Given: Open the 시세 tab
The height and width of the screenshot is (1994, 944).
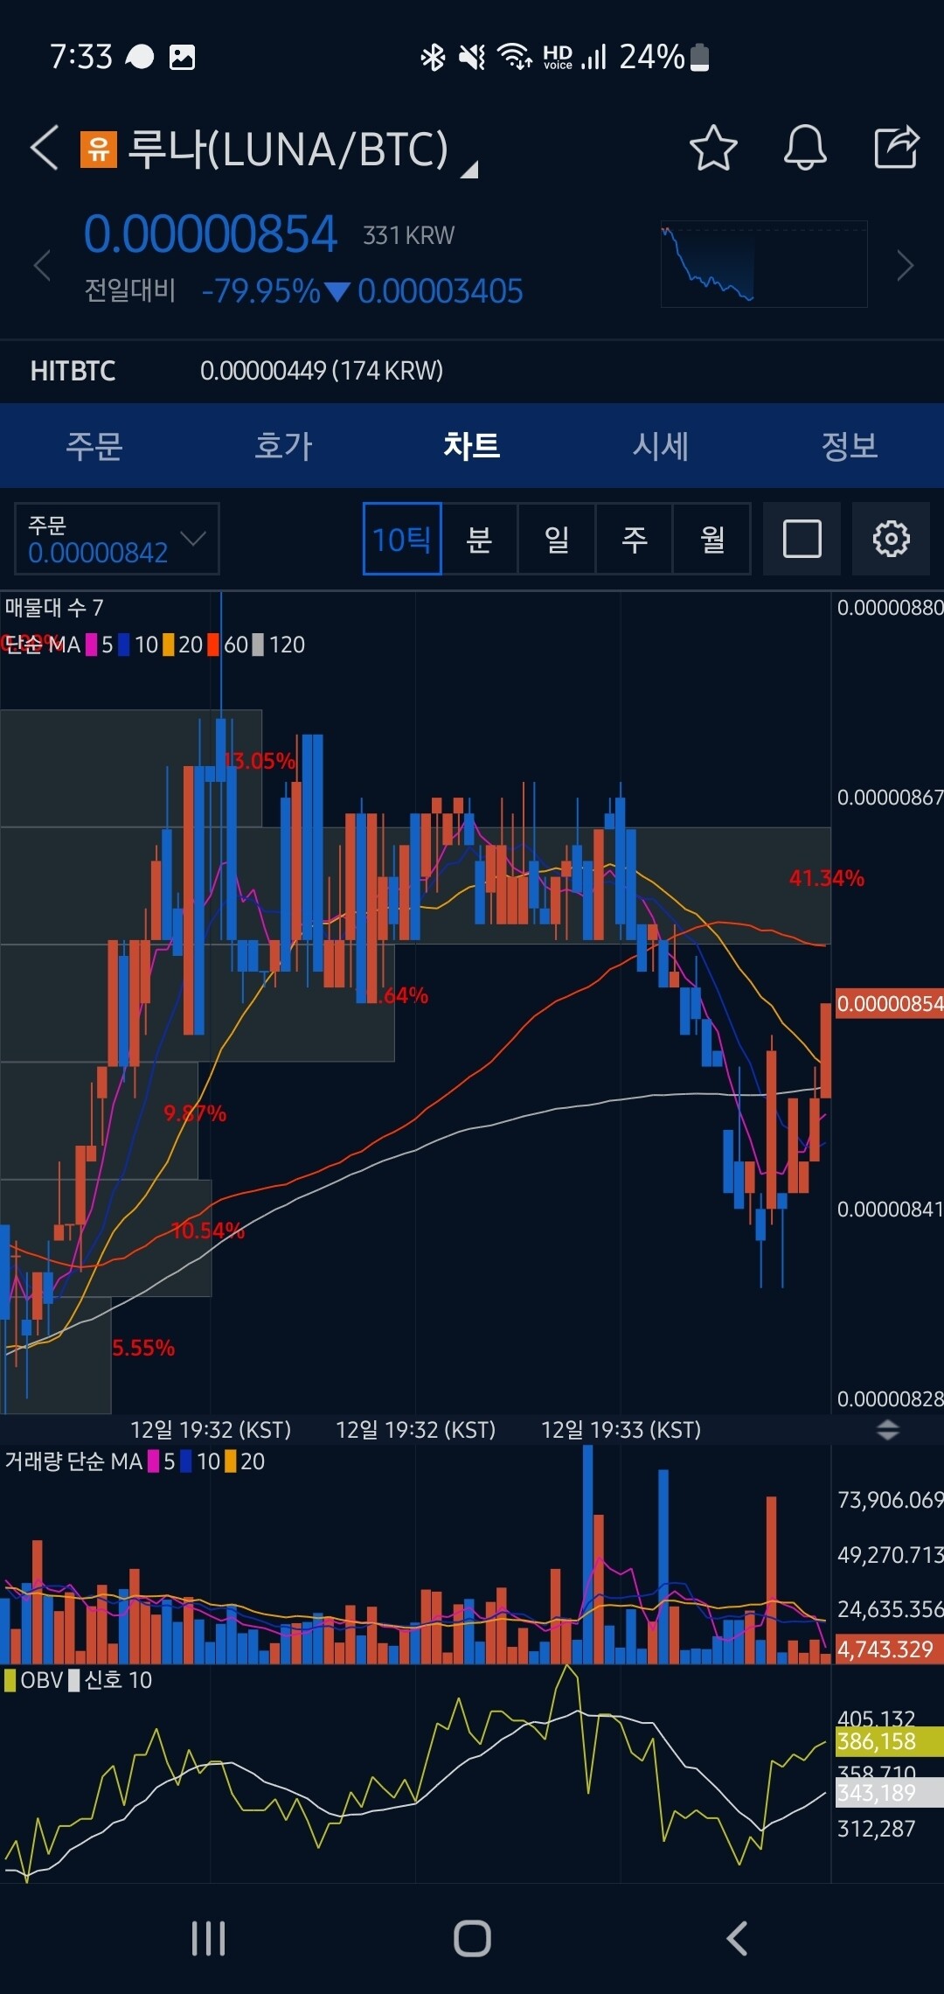Looking at the screenshot, I should 660,446.
